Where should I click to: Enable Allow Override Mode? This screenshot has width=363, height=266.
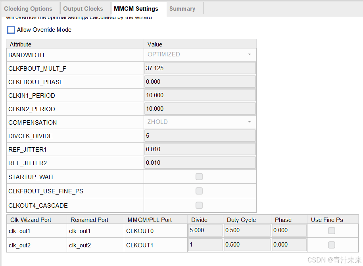pos(11,29)
